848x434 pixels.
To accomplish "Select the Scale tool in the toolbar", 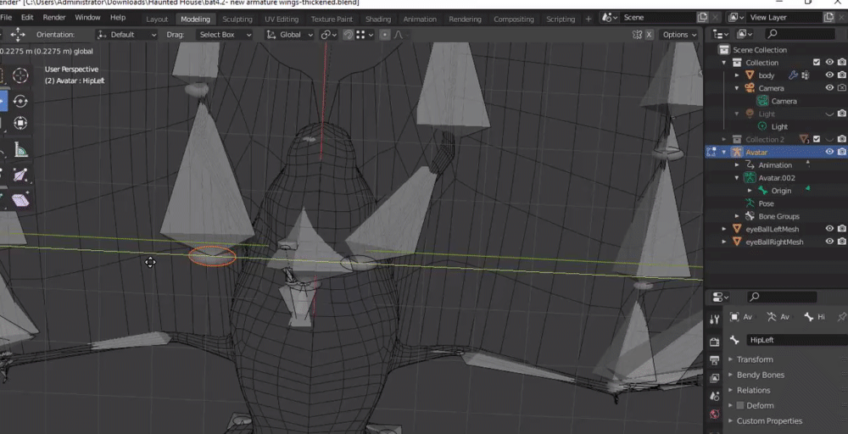I will (20, 124).
